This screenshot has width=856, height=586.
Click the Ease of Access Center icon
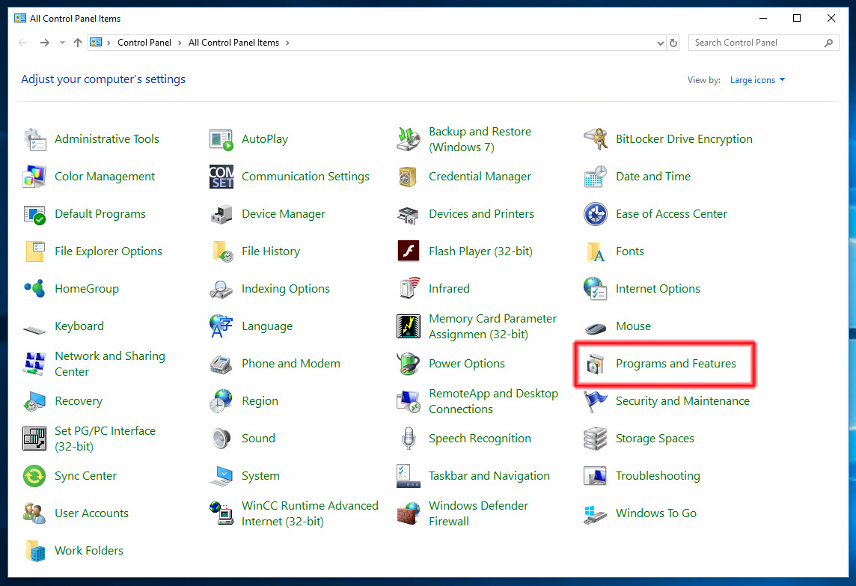596,214
